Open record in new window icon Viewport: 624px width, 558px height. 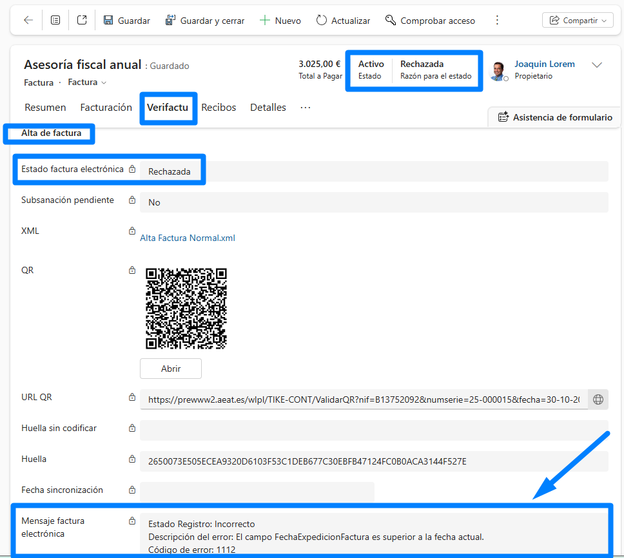[82, 21]
